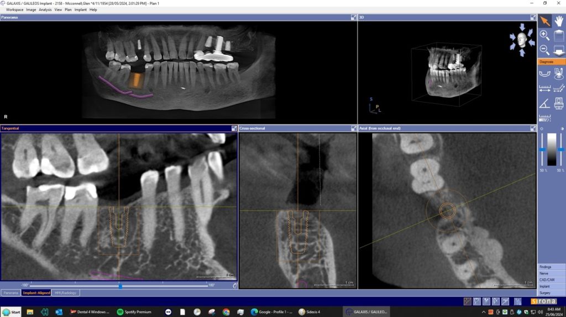566x317 pixels.
Task: Click the print icon in Diagnosis panel
Action: click(559, 103)
